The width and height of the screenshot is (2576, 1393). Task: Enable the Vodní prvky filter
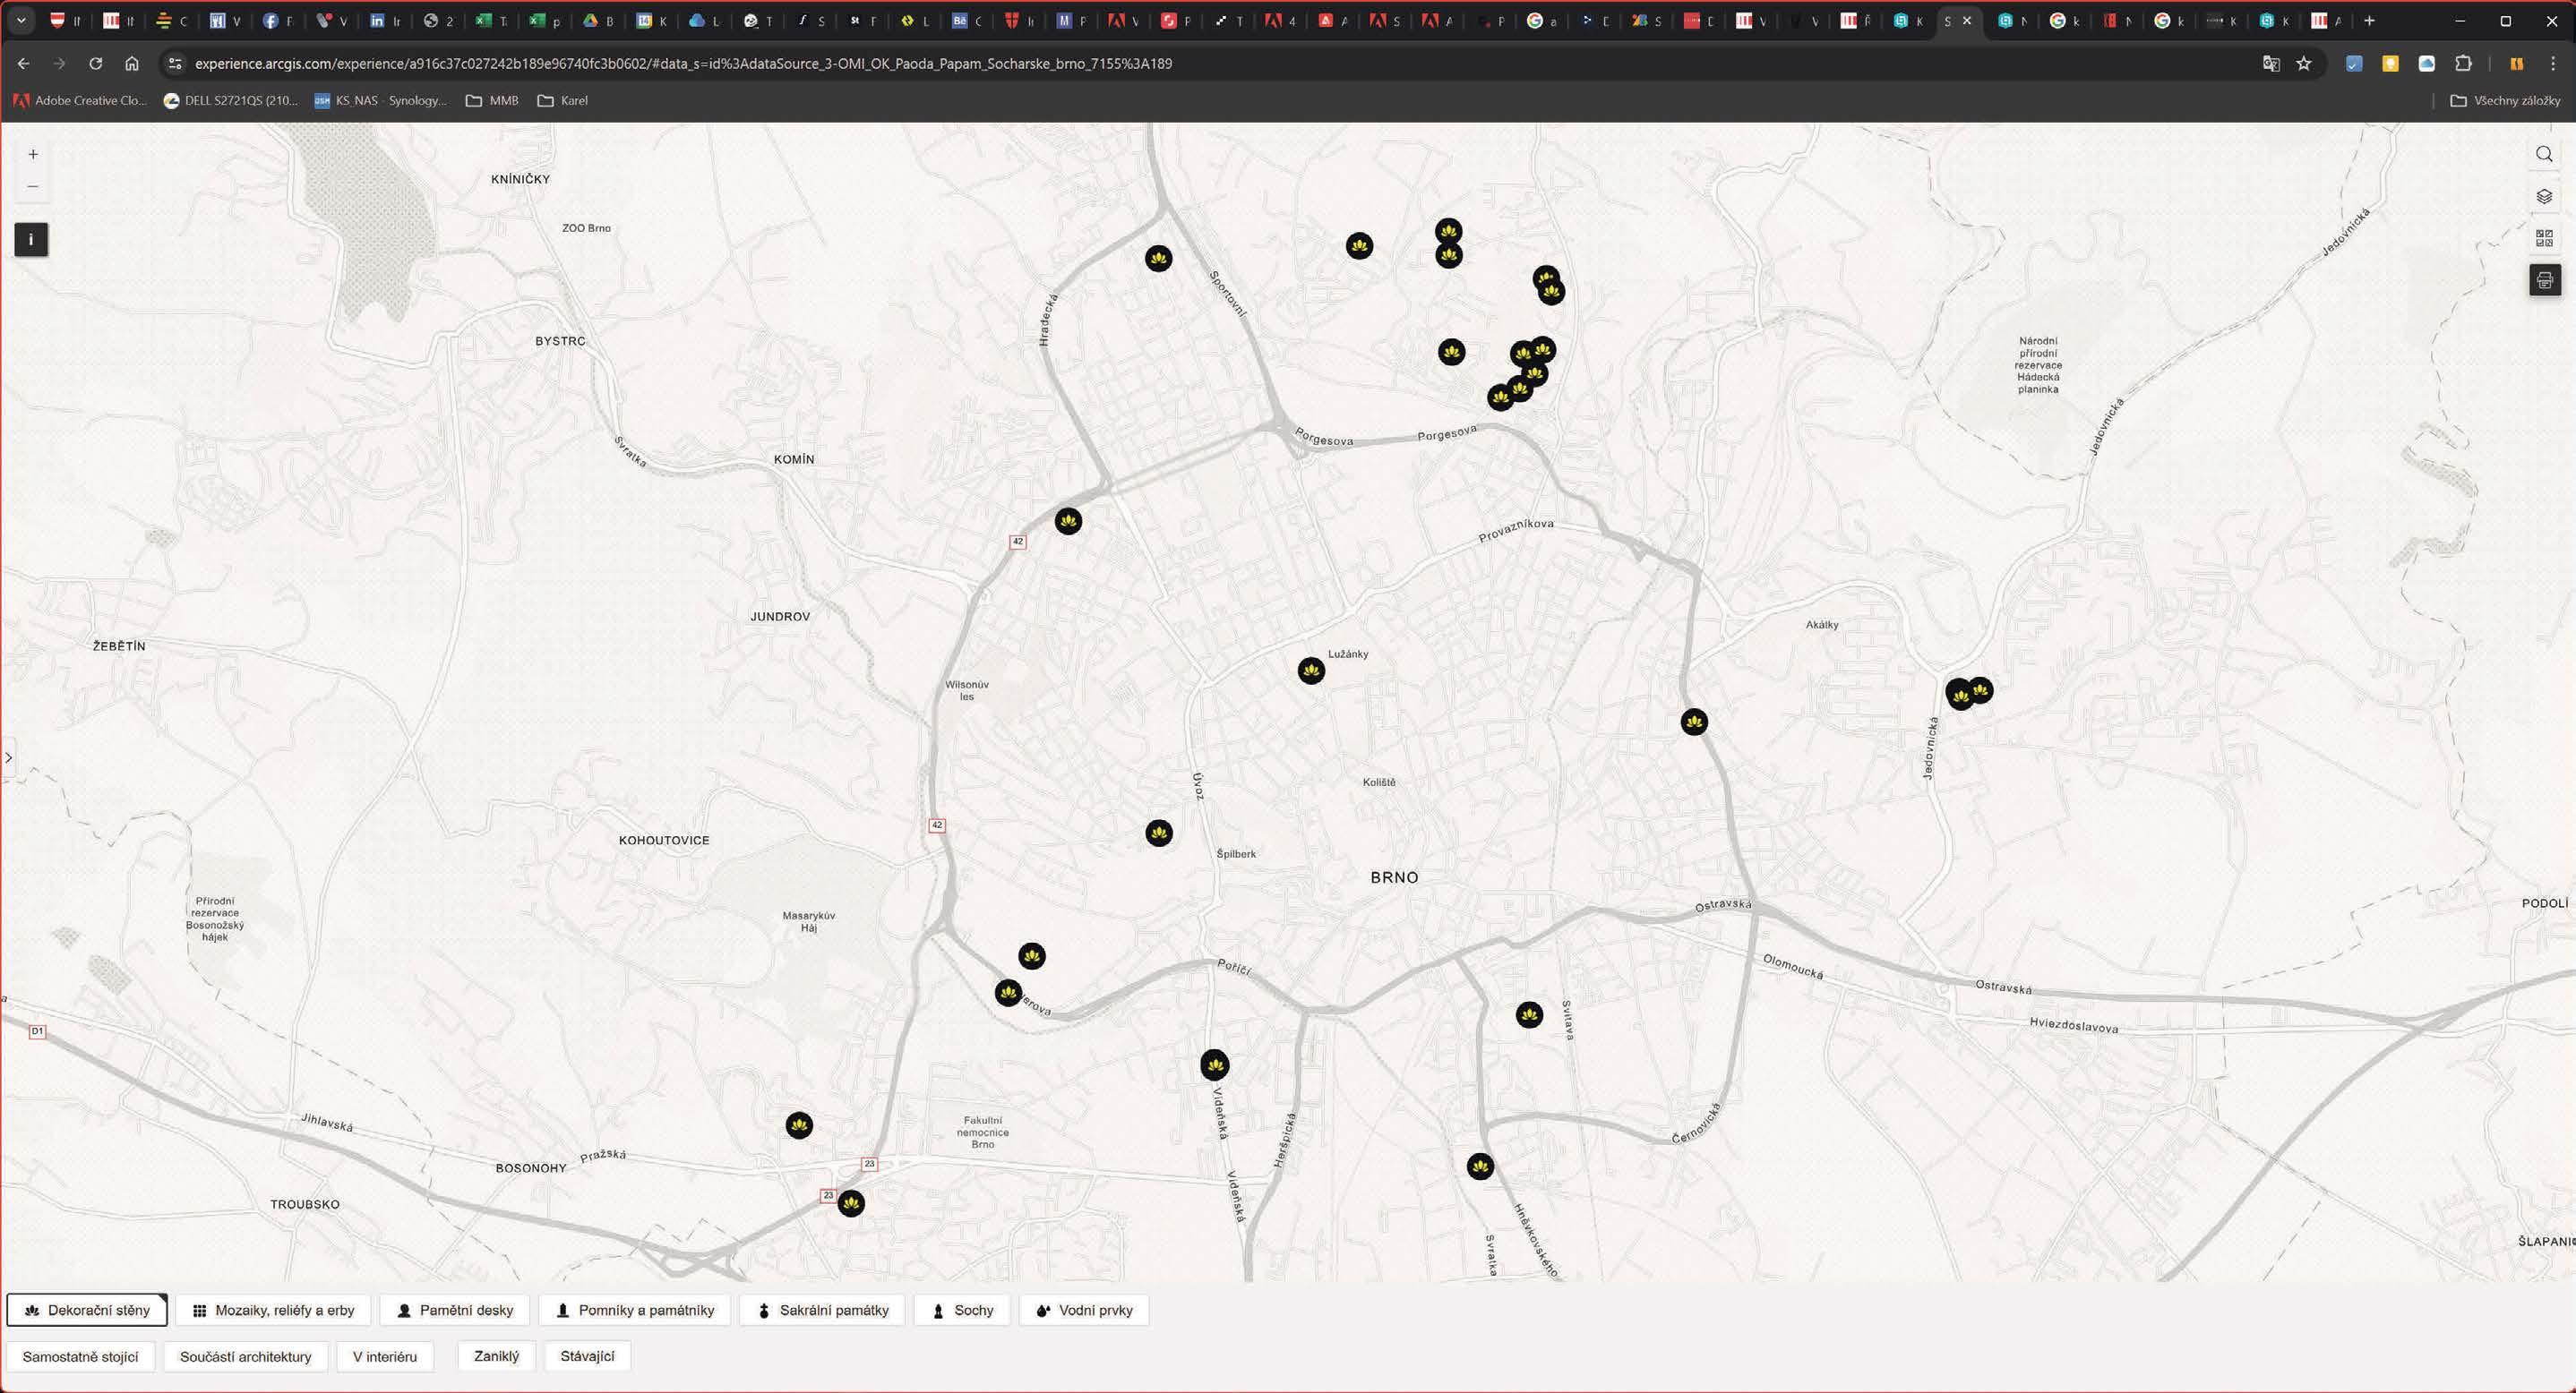(1084, 1310)
